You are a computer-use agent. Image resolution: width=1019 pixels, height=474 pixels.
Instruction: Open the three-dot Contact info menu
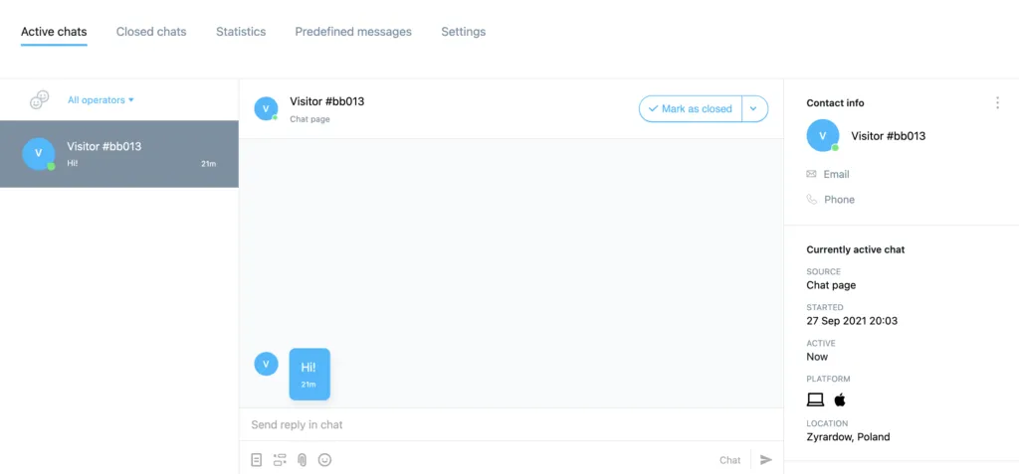click(997, 102)
